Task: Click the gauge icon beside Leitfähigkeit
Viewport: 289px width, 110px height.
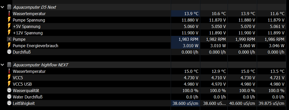Action: pyautogui.click(x=9, y=103)
